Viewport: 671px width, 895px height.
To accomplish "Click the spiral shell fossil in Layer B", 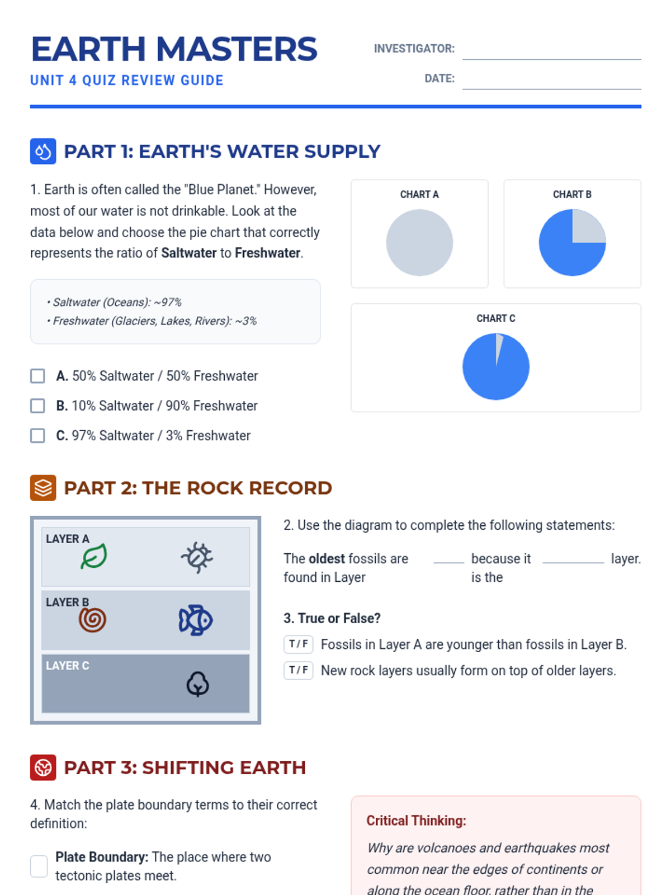I will tap(92, 620).
